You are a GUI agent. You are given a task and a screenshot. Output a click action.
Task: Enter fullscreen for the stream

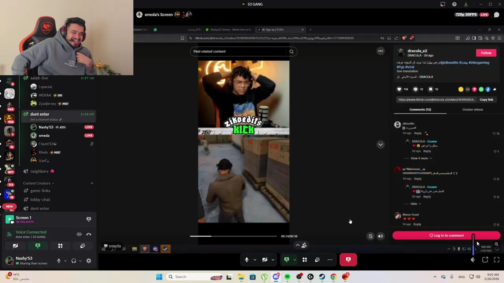(497, 259)
